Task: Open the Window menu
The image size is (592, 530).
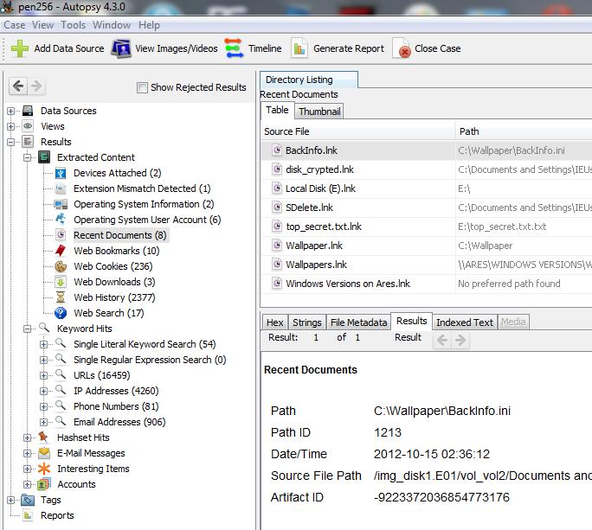Action: (x=112, y=25)
